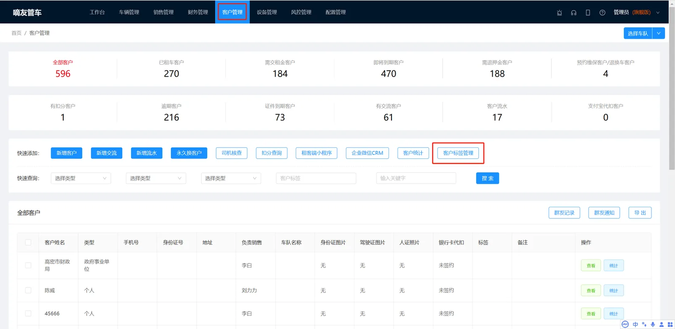Click the mobile phone icon in header
Viewport: 675px width, 329px height.
tap(588, 13)
